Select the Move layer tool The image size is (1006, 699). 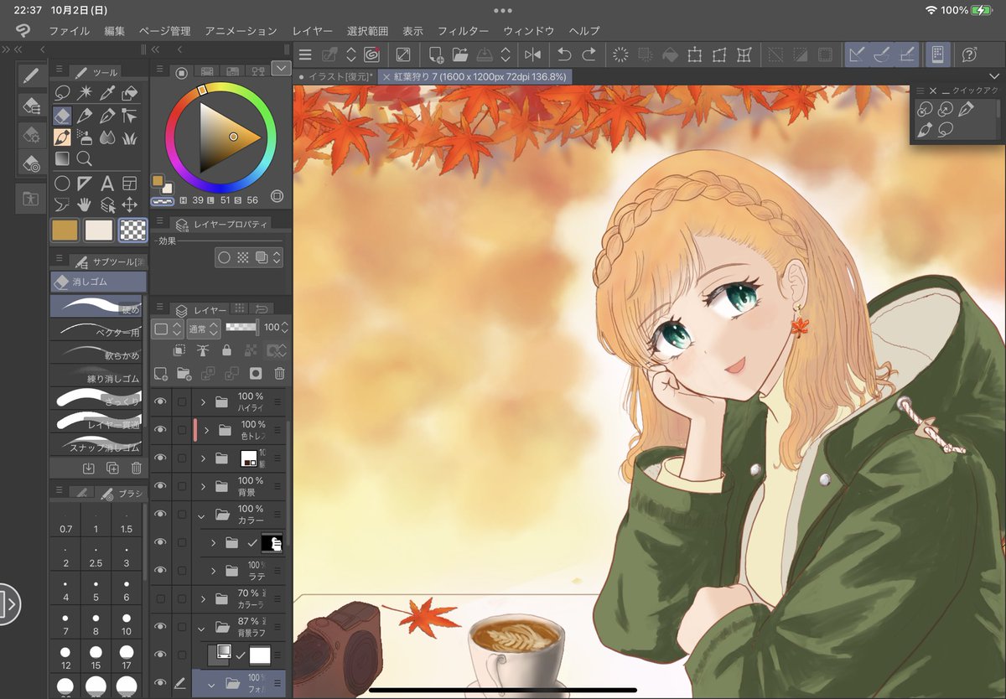tap(130, 205)
